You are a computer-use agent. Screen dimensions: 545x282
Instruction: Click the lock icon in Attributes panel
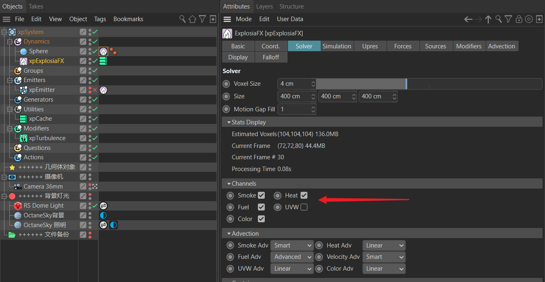pyautogui.click(x=519, y=19)
